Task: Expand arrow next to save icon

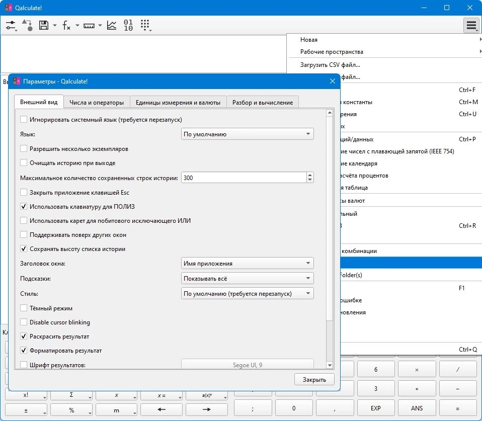Action: pos(55,26)
